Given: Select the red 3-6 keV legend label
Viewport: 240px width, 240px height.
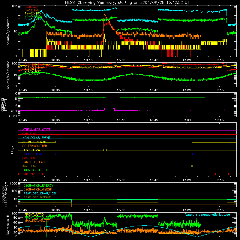Looking at the screenshot, I should click(31, 7).
